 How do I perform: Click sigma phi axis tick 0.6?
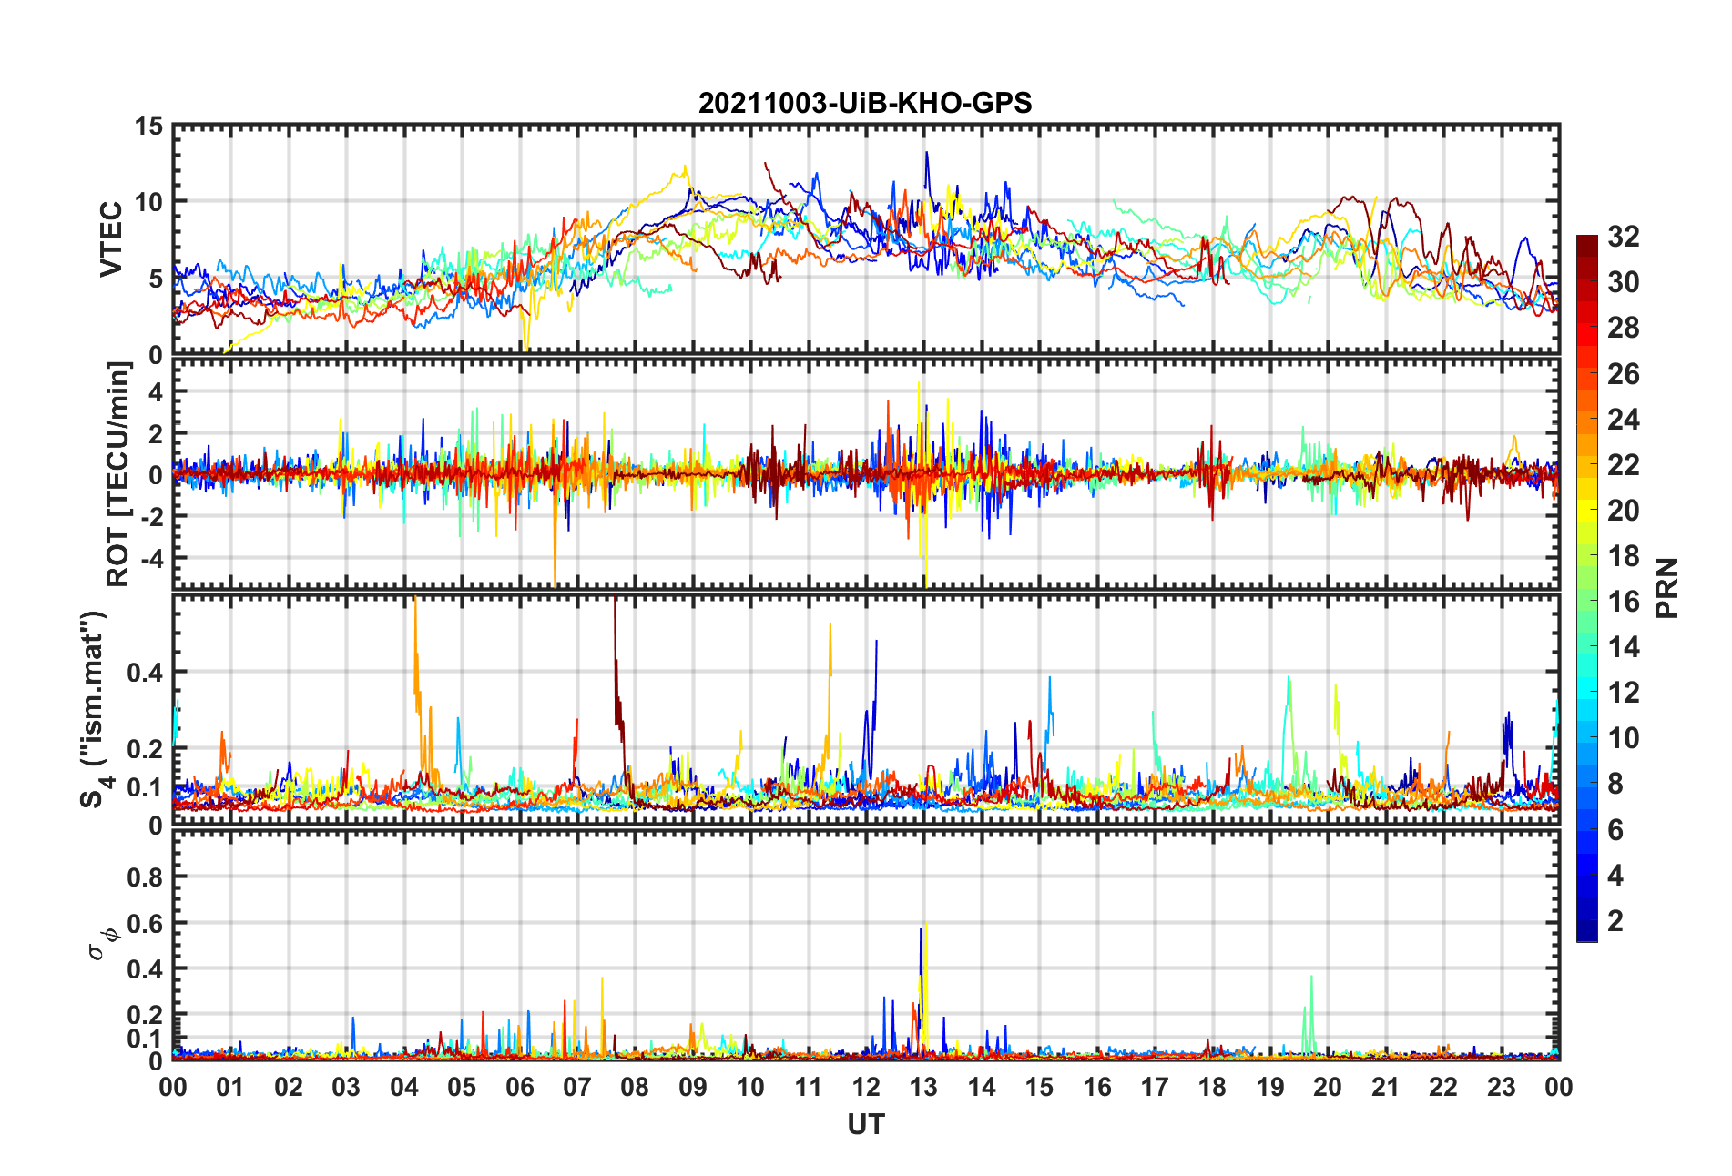pos(145,924)
